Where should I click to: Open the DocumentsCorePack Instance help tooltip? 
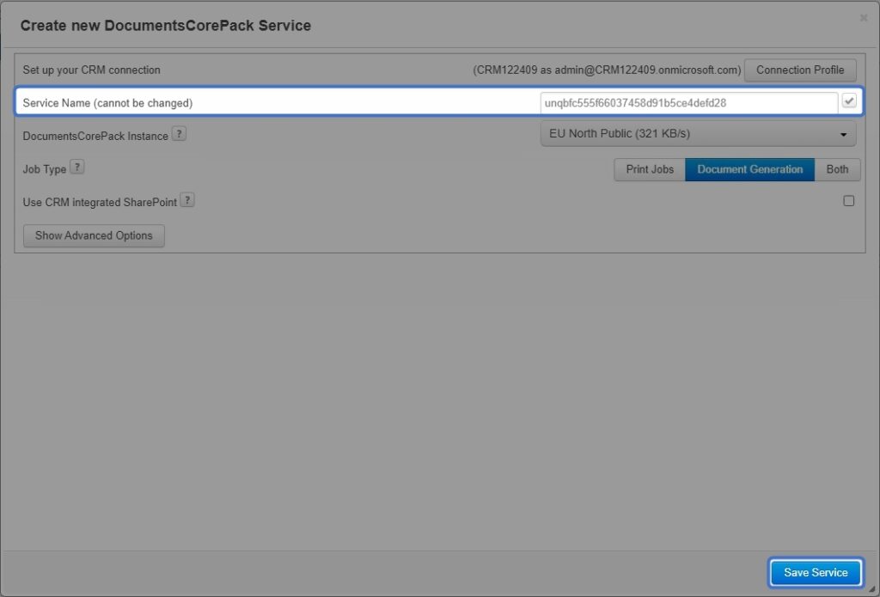(x=177, y=133)
